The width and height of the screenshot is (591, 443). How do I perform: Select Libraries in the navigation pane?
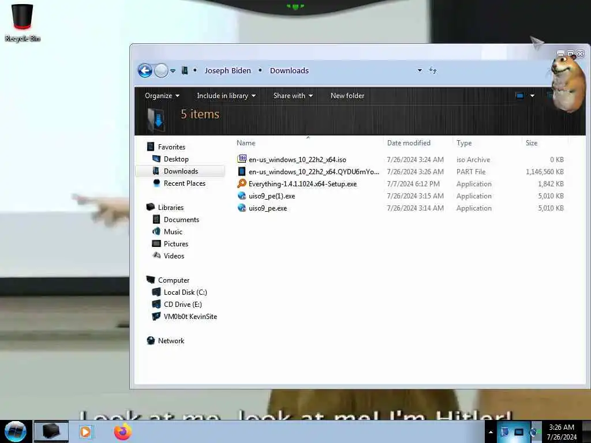tap(171, 208)
